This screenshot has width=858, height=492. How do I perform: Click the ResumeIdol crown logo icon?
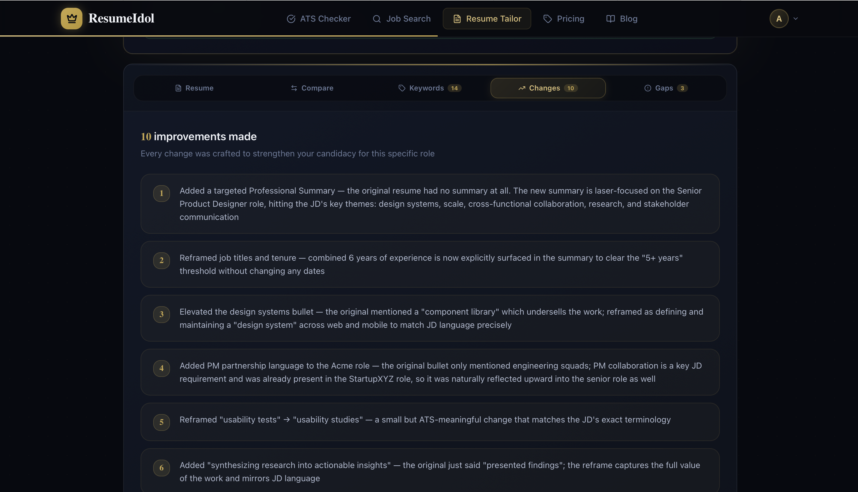[71, 18]
